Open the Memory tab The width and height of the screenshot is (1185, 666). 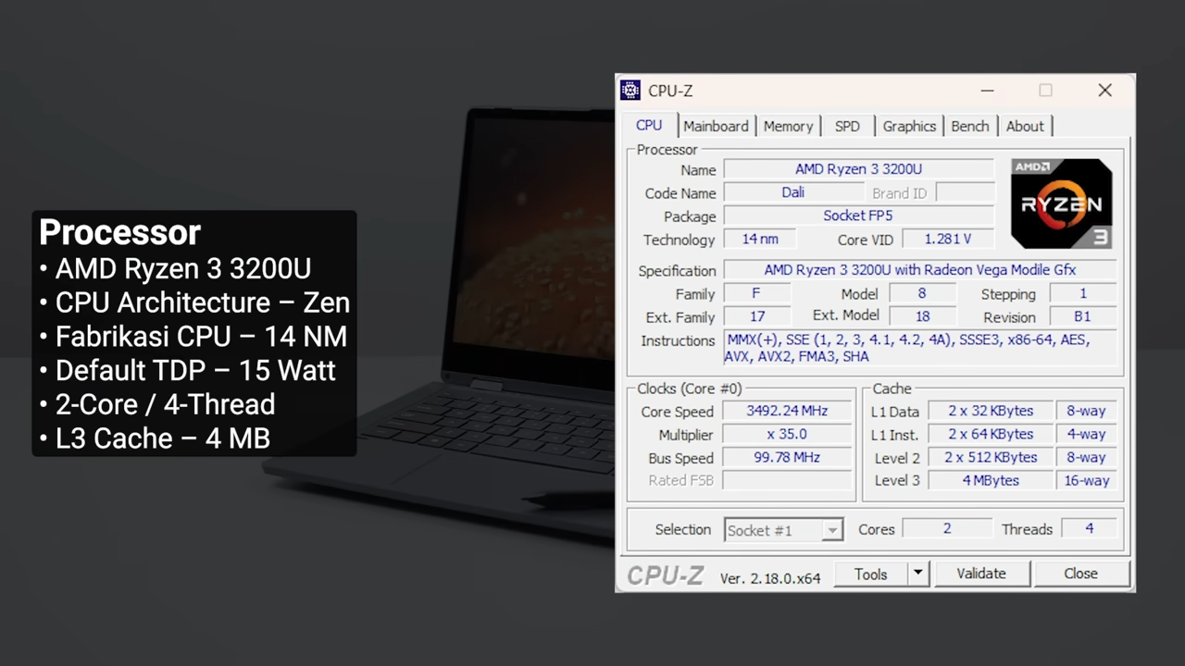[788, 127]
